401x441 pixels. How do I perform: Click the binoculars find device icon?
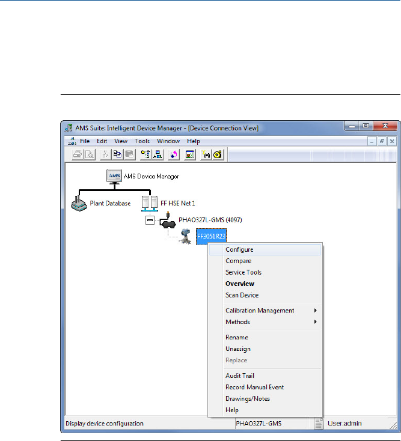[x=206, y=154]
